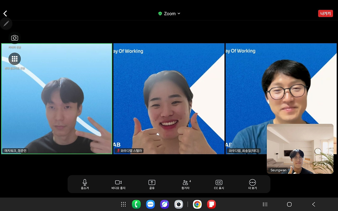Mute the microphone with 음소거
338x211 pixels.
tap(85, 184)
